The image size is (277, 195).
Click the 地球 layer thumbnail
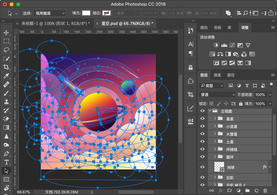(219, 167)
